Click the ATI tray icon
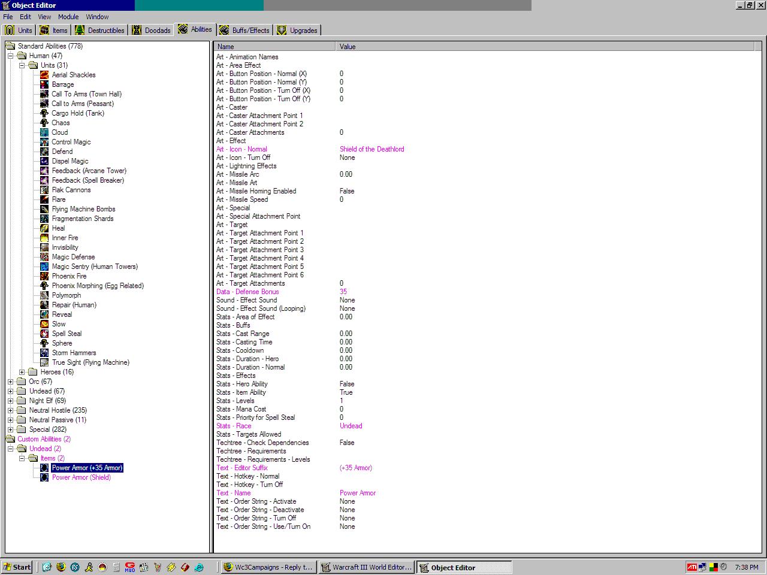 (691, 567)
